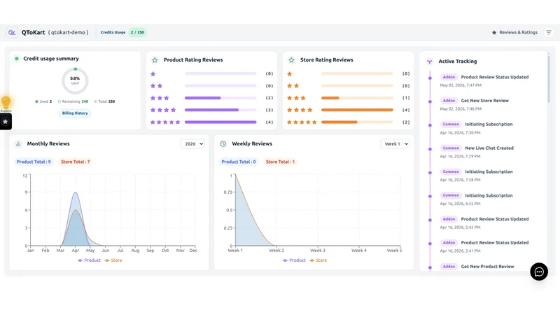Toggle Store series in Weekly Reviews legend
This screenshot has width=560, height=315.
click(x=318, y=260)
